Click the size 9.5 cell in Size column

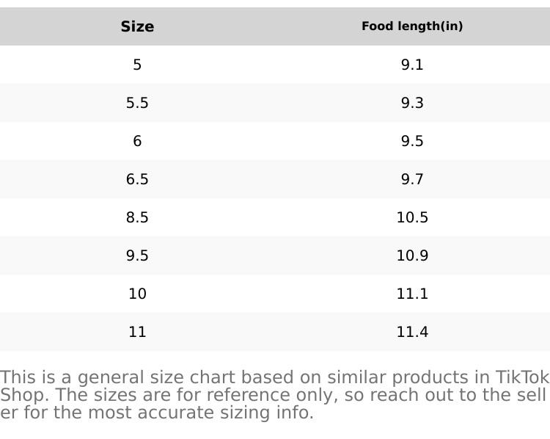(137, 255)
